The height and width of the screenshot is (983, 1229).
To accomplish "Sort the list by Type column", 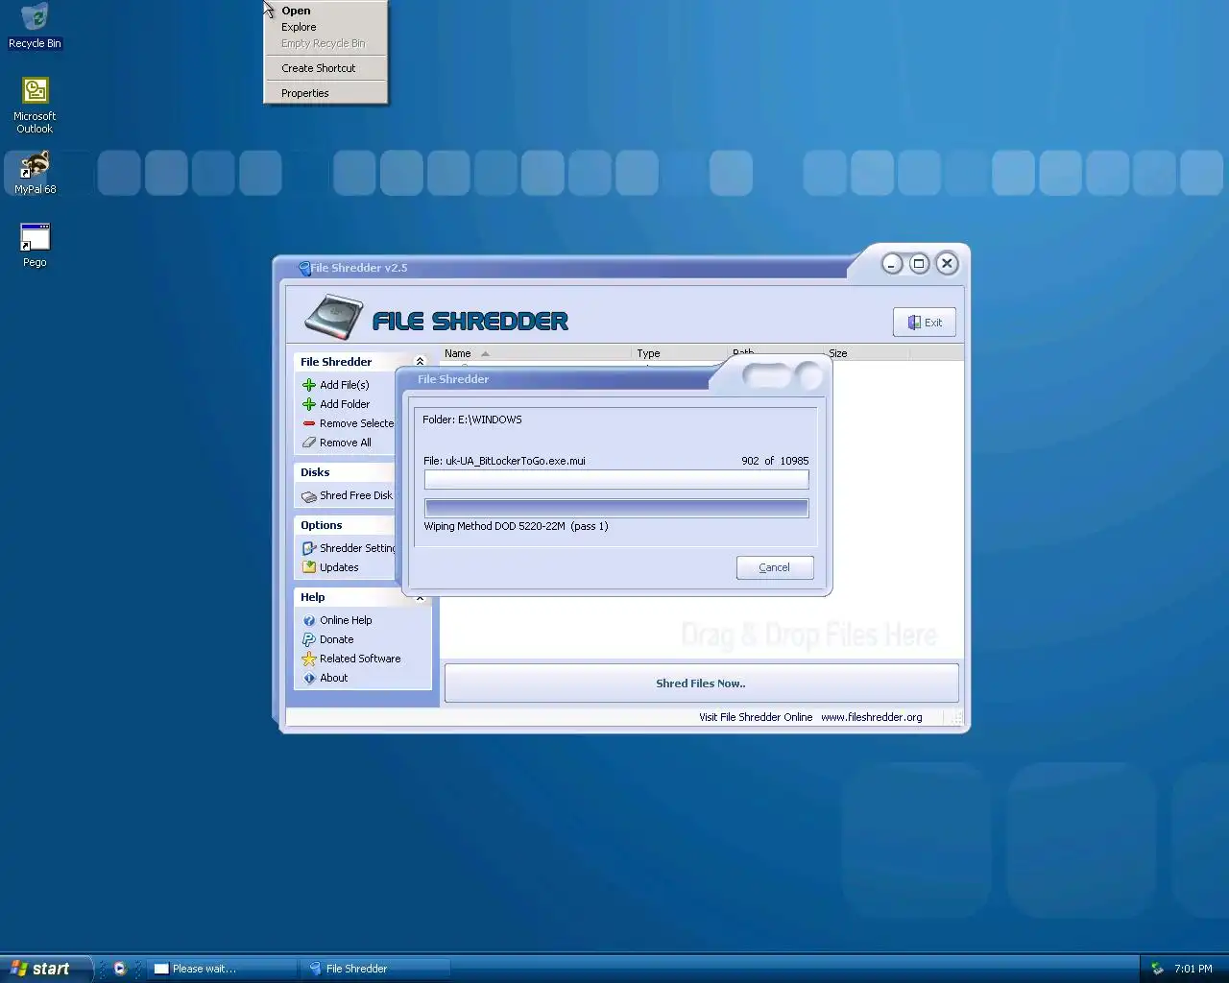I will pyautogui.click(x=680, y=353).
